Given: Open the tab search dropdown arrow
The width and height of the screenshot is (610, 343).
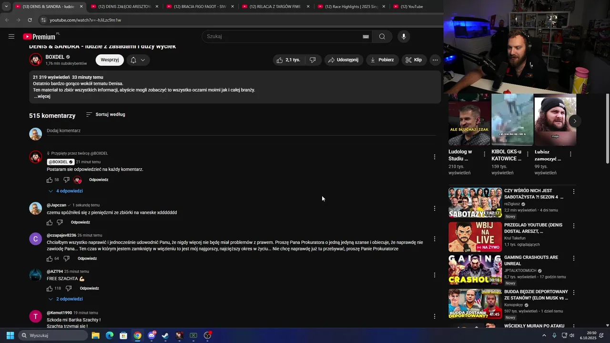Looking at the screenshot, I should point(6,7).
